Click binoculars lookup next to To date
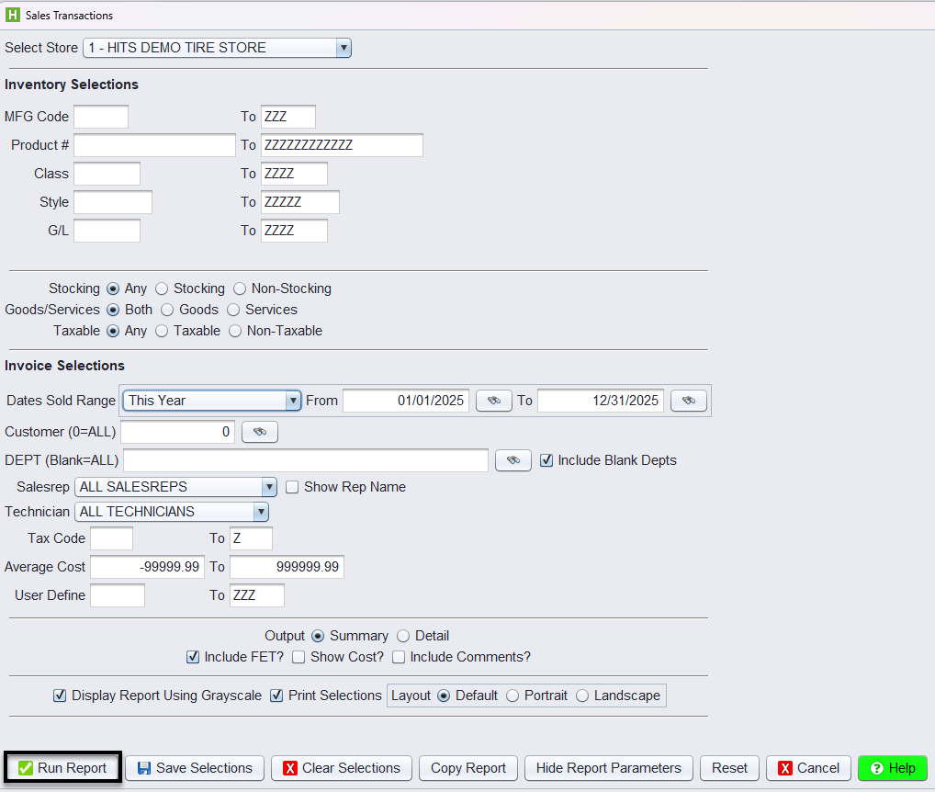This screenshot has height=792, width=935. point(688,401)
